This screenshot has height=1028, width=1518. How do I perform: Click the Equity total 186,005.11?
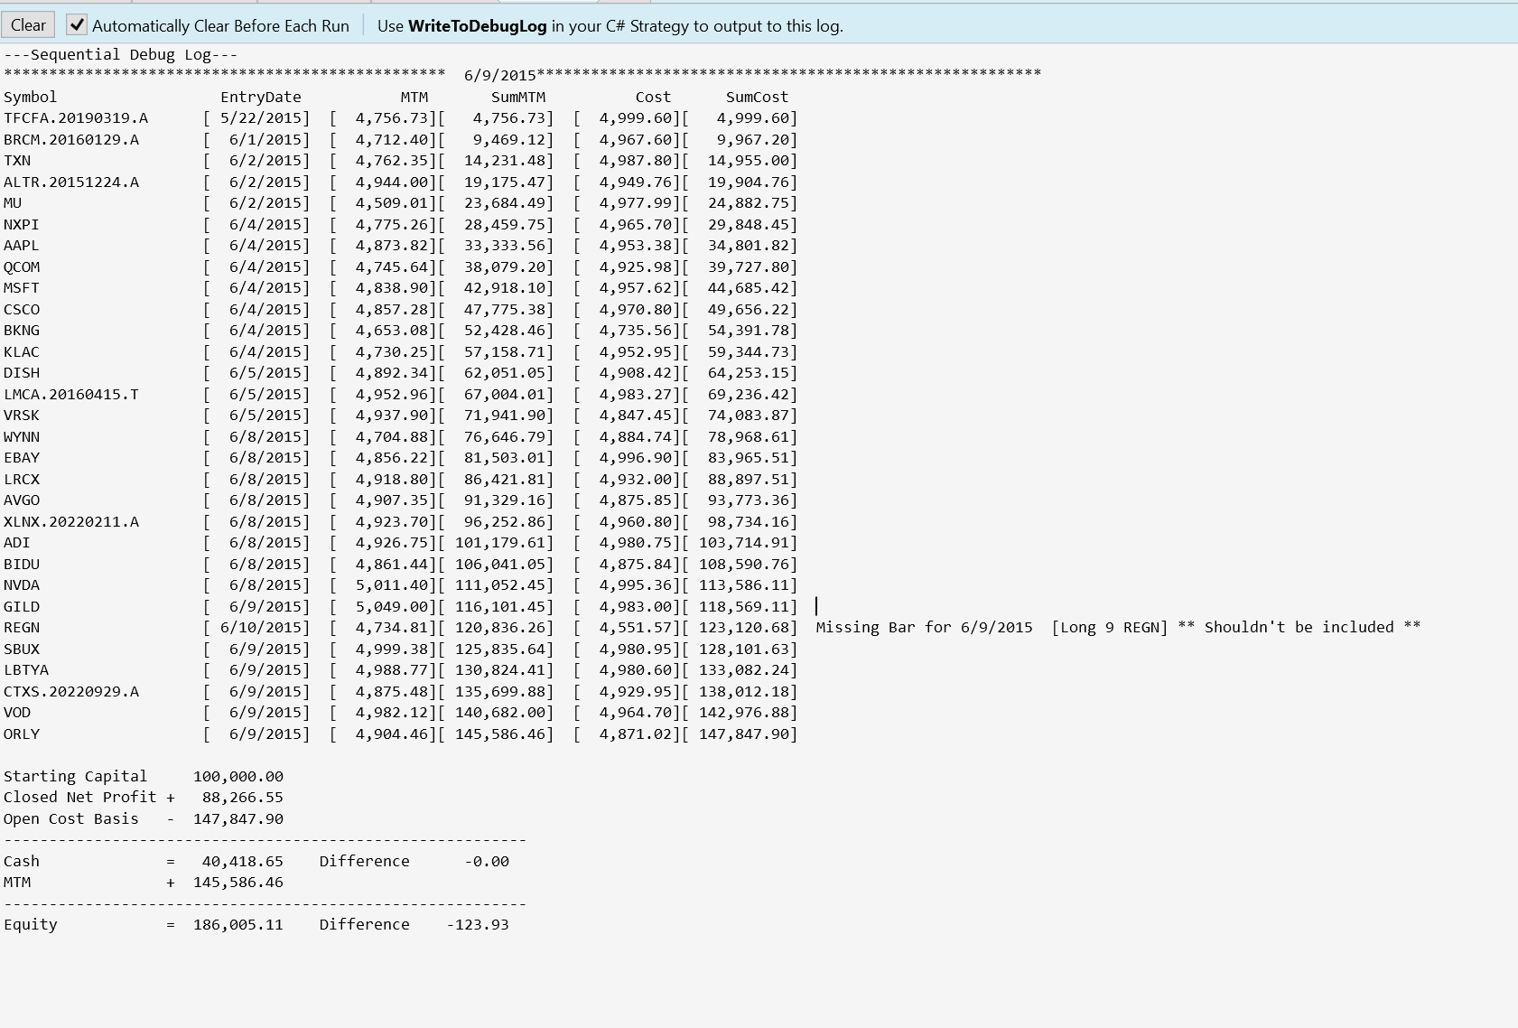pyautogui.click(x=237, y=925)
